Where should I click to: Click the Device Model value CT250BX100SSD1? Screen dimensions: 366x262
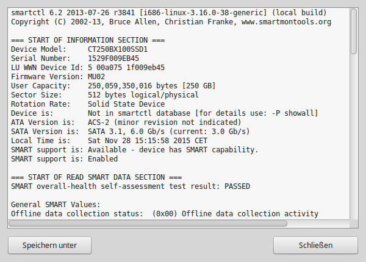(x=118, y=49)
